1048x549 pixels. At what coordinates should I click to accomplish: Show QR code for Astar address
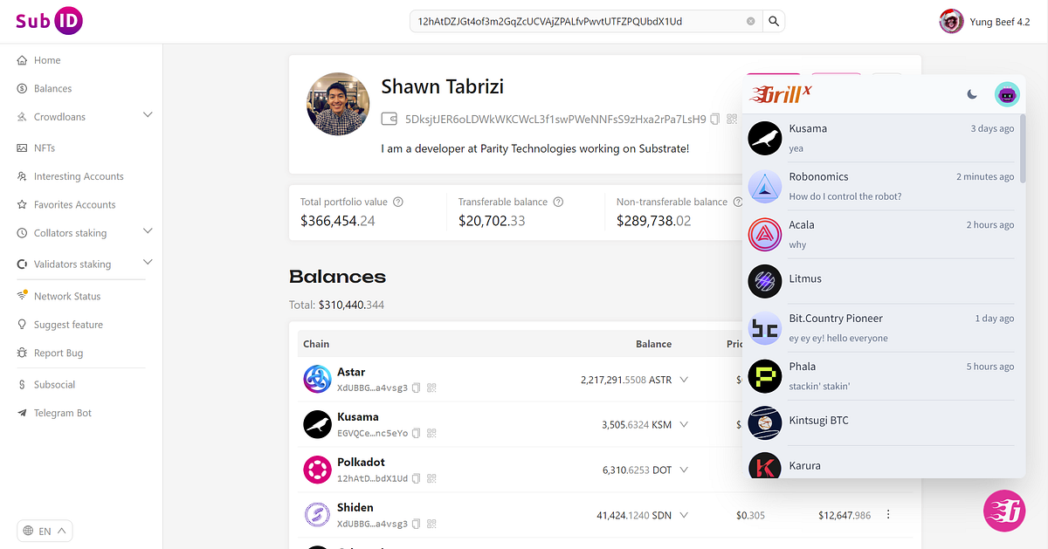[x=431, y=388]
